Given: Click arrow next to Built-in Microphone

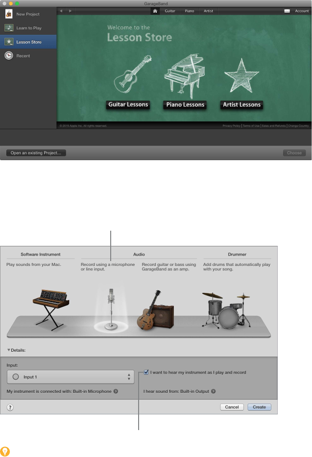Looking at the screenshot, I should [x=116, y=391].
